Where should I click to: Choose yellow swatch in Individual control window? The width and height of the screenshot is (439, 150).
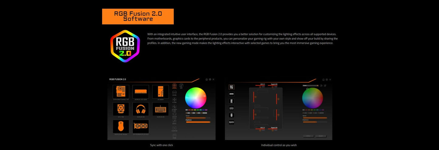pos(312,110)
